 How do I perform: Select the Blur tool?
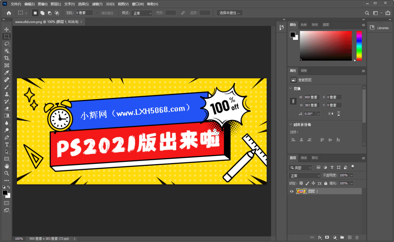(x=6, y=123)
